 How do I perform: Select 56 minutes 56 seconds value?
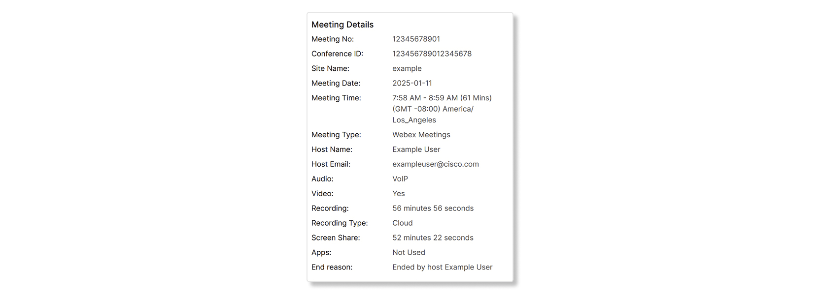(433, 208)
